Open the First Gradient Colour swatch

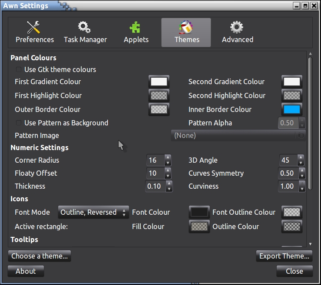159,82
